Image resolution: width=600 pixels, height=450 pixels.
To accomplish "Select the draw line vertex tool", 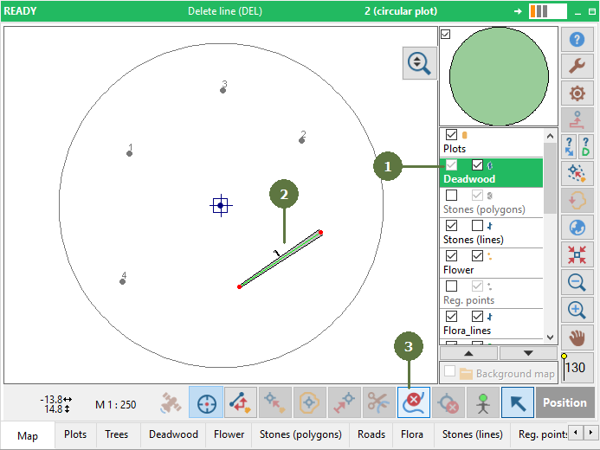I will (241, 402).
